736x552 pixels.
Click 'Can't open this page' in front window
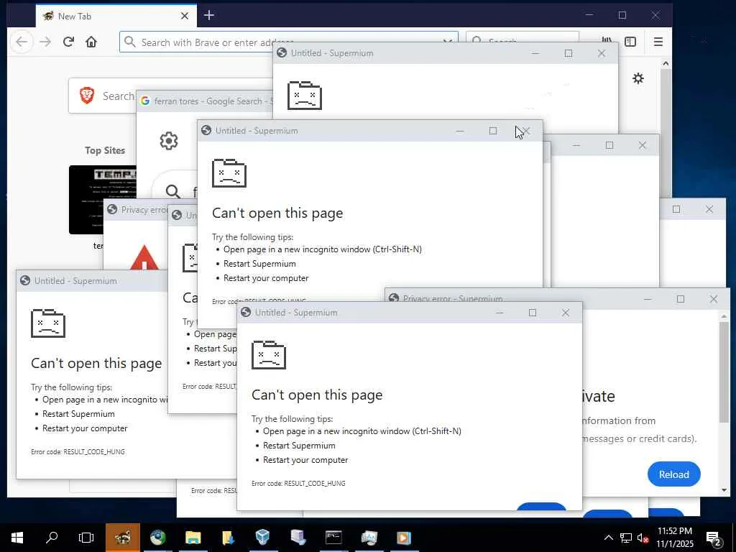(x=317, y=395)
